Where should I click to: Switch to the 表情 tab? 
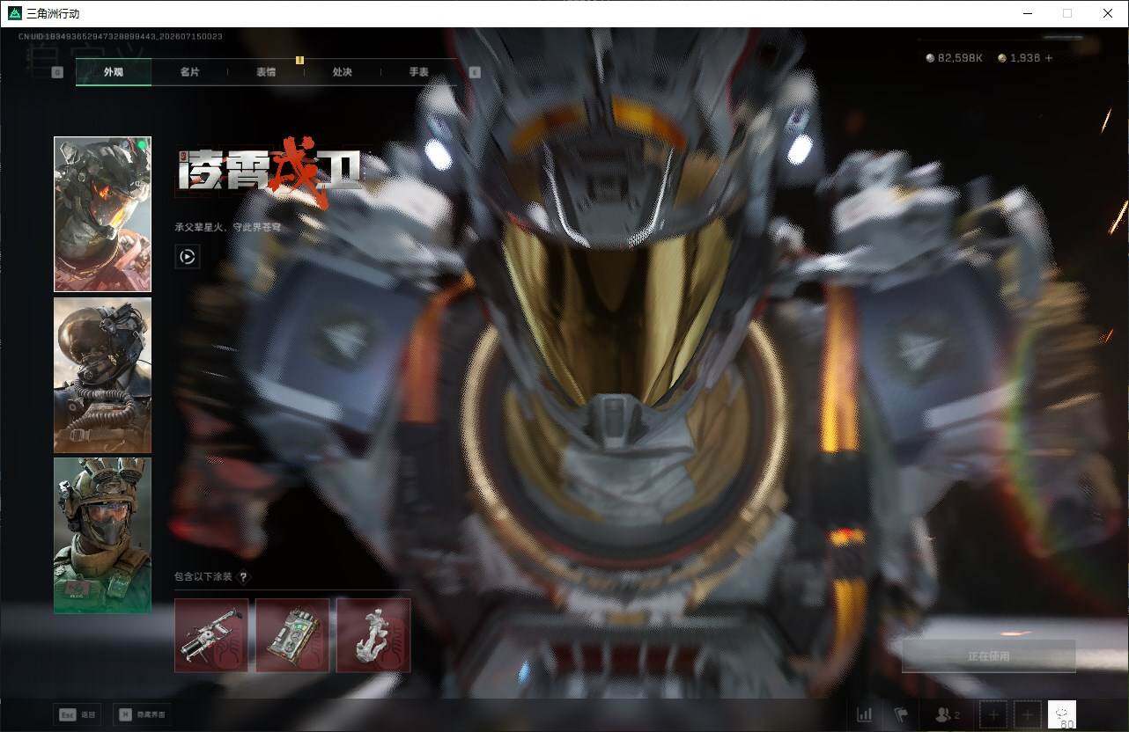(266, 72)
